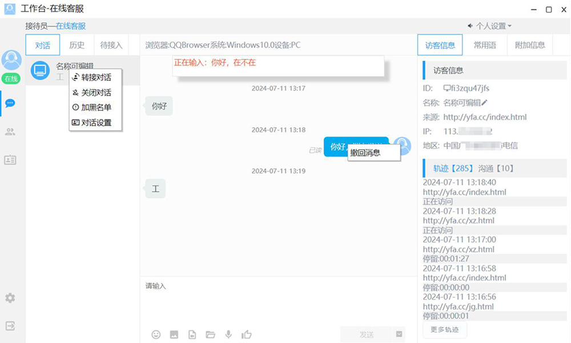Expand the 个人设置 dropdown menu
This screenshot has width=571, height=343.
point(490,26)
